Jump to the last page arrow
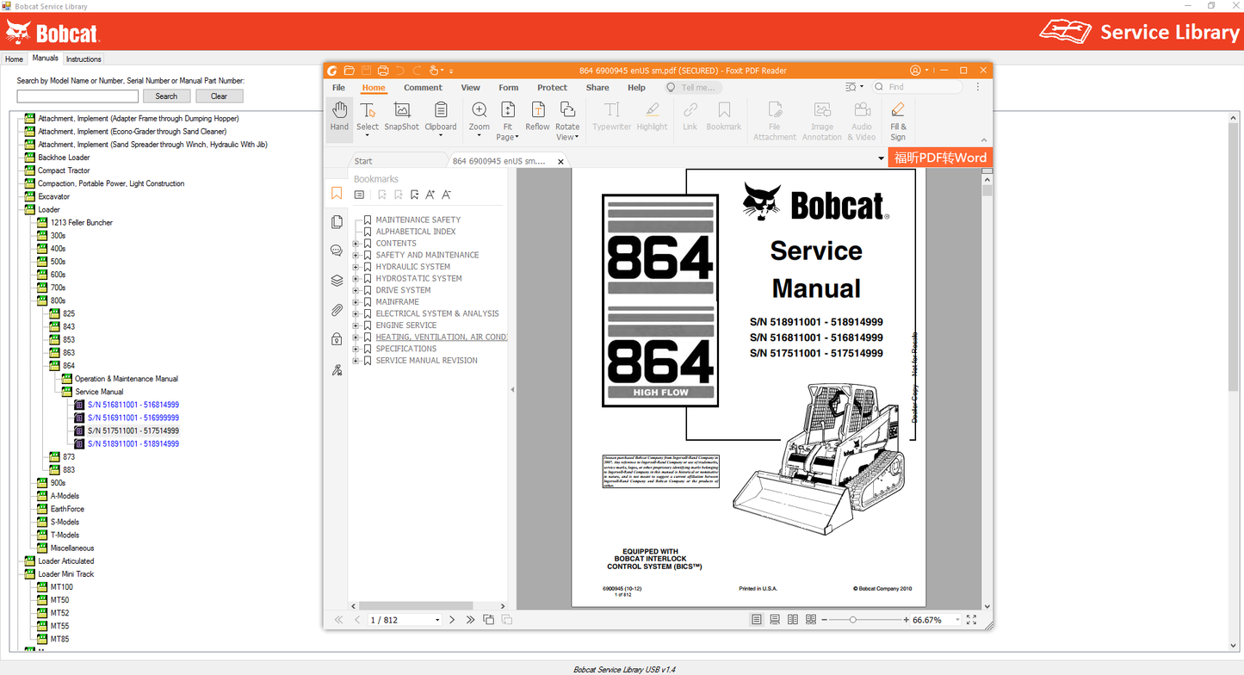This screenshot has width=1244, height=675. pos(470,620)
